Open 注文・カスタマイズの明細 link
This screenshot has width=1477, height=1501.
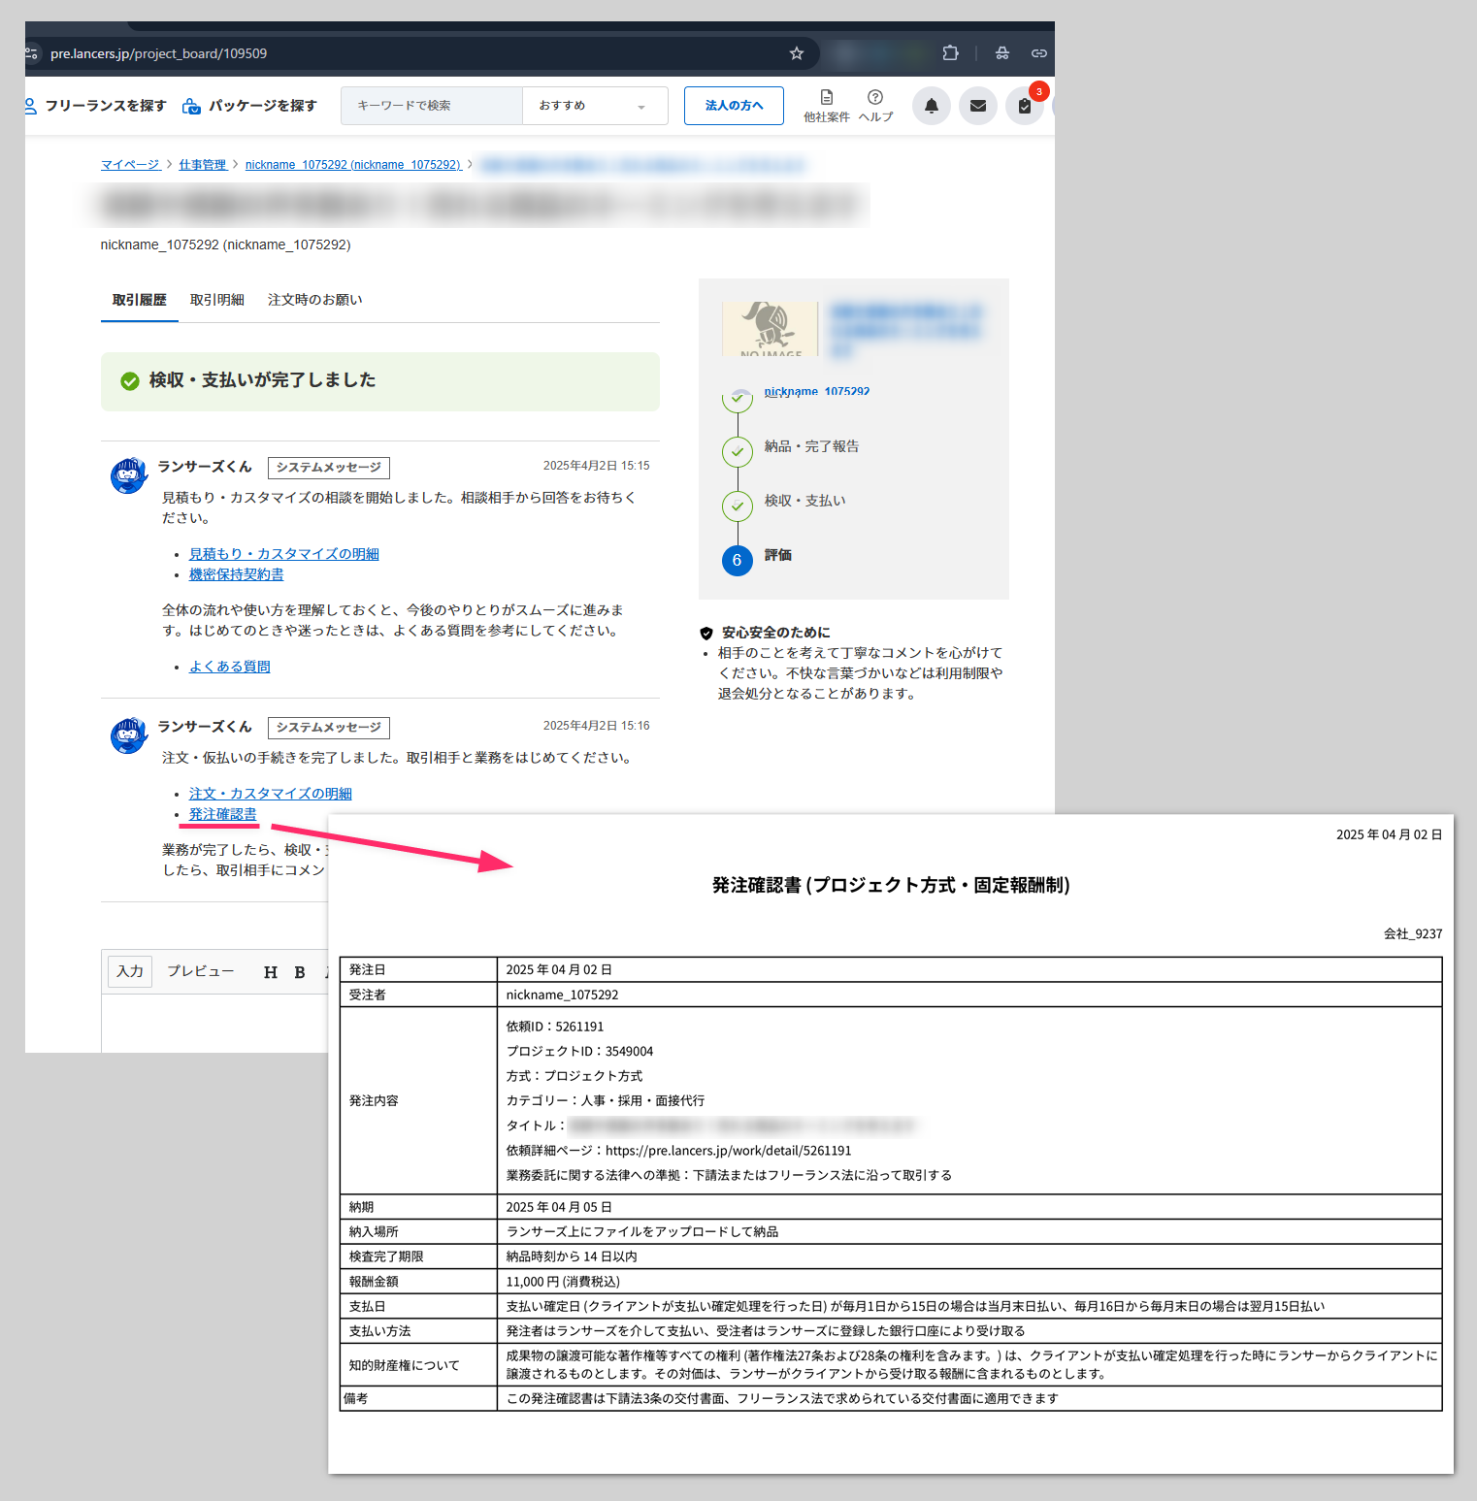click(x=271, y=794)
